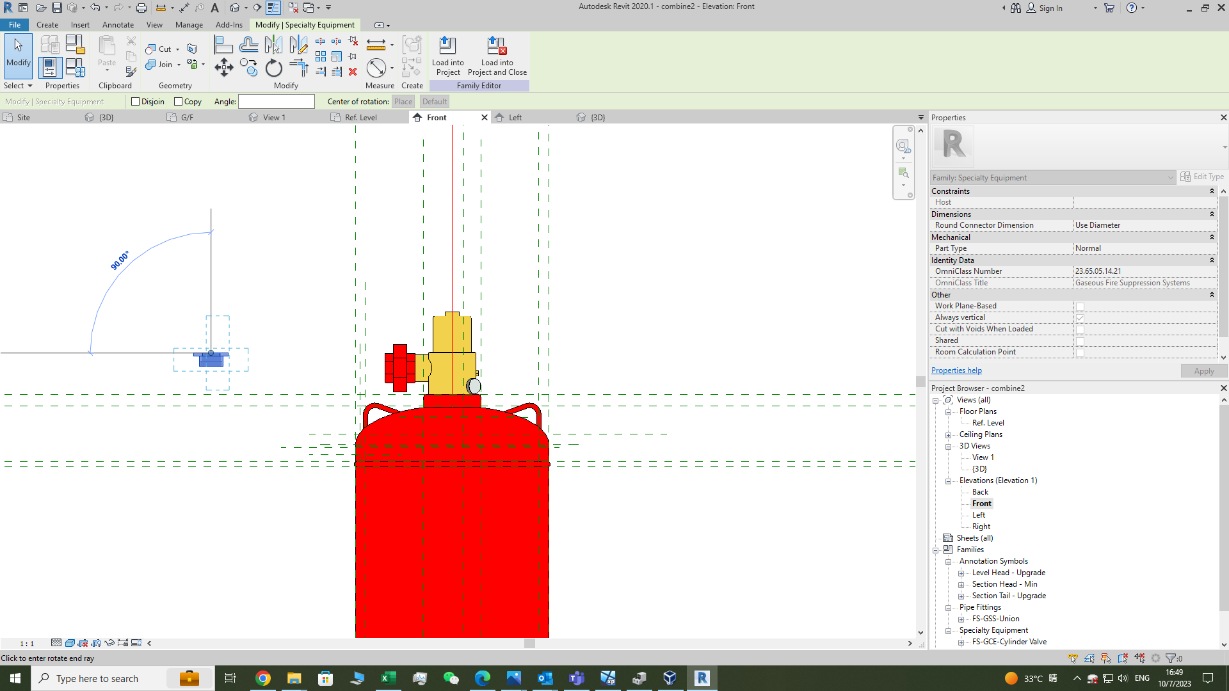Activate the Align tool
Image resolution: width=1229 pixels, height=691 pixels.
[223, 44]
